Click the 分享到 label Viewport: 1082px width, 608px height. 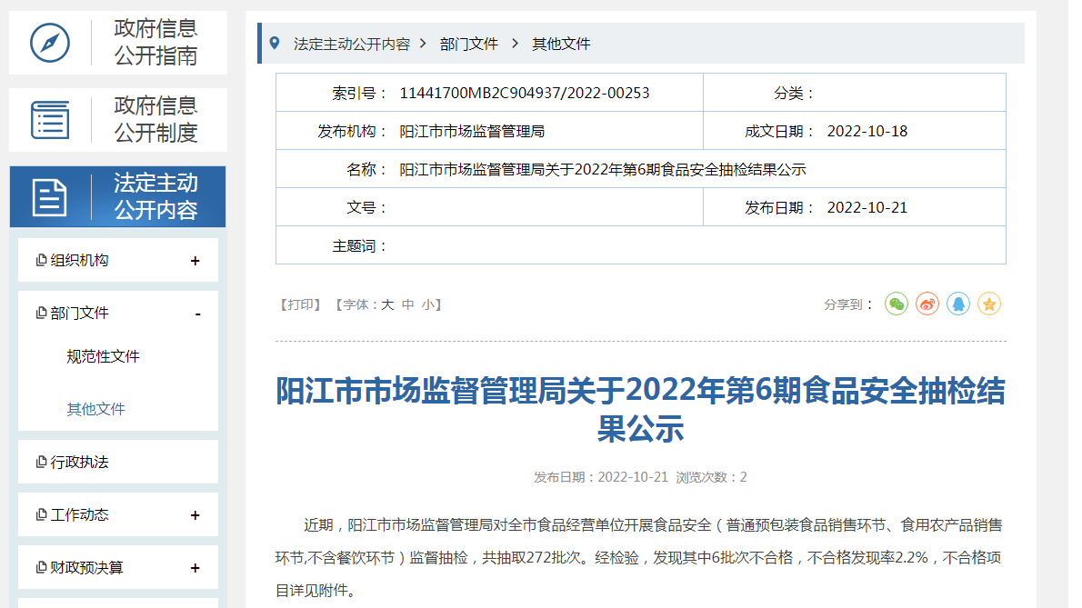click(x=848, y=304)
